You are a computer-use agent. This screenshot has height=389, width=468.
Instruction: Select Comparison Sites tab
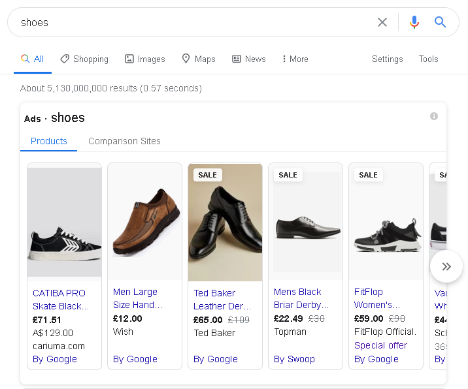click(124, 141)
